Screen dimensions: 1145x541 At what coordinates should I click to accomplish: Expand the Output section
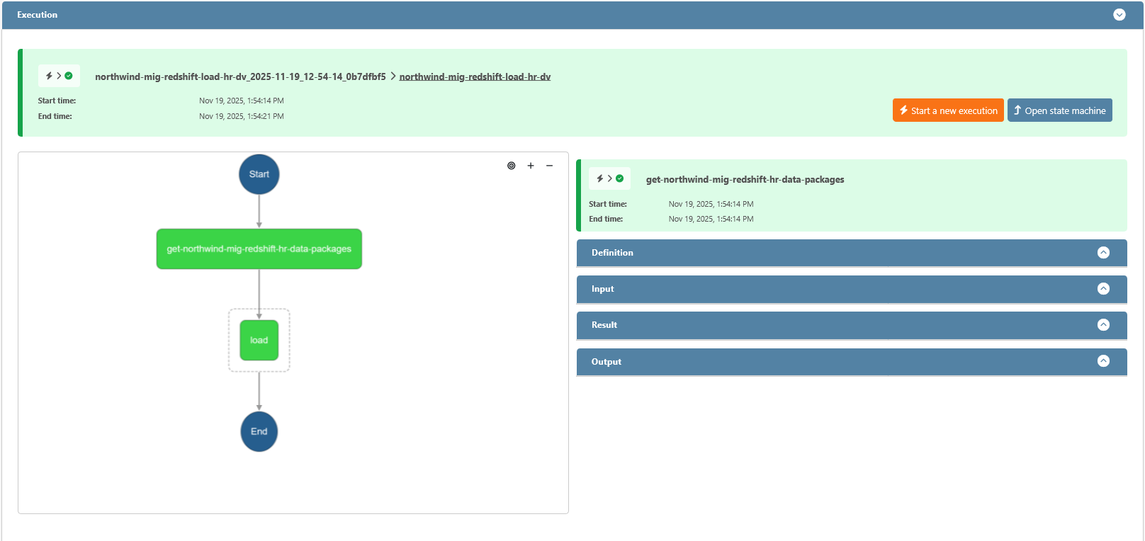1103,361
